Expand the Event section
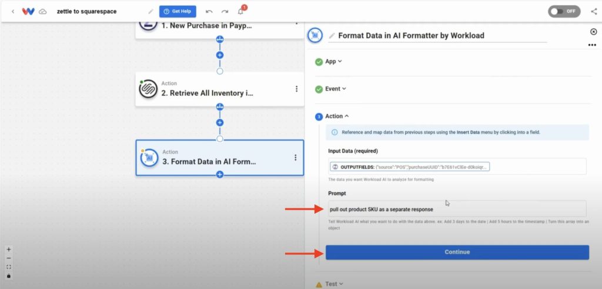Image resolution: width=602 pixels, height=289 pixels. coord(336,89)
